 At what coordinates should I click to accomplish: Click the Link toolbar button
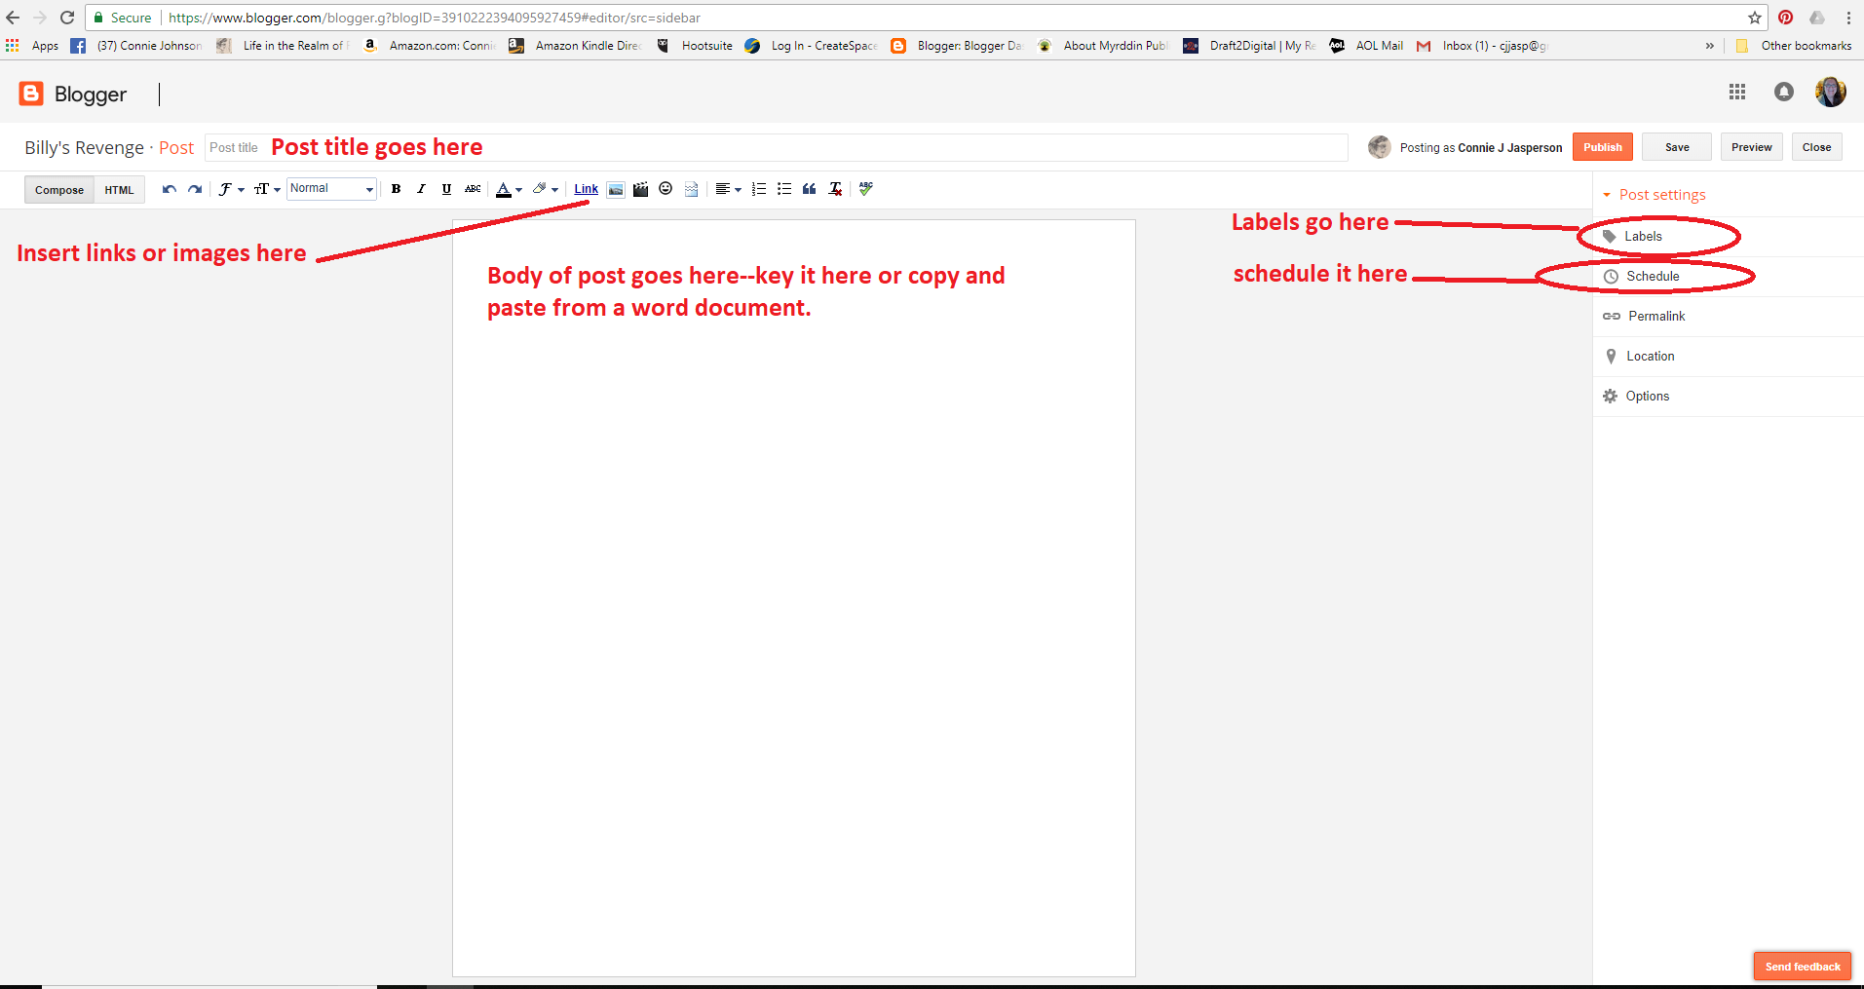point(586,189)
